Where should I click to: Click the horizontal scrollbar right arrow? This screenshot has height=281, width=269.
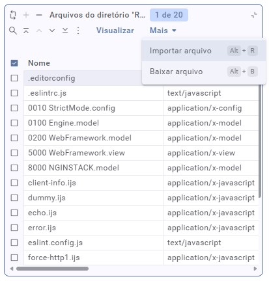[255, 269]
